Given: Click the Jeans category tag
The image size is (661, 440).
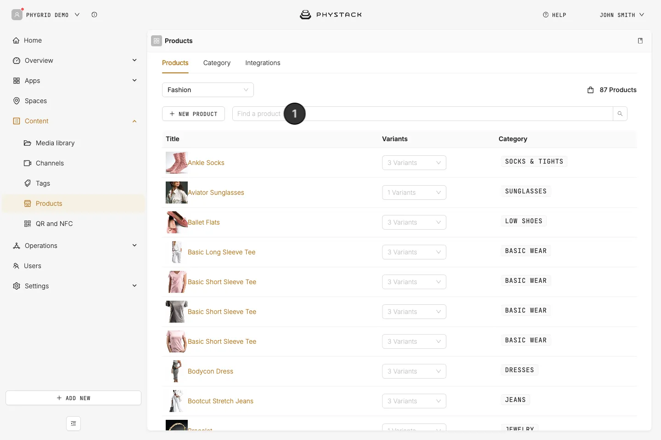Looking at the screenshot, I should (x=515, y=400).
